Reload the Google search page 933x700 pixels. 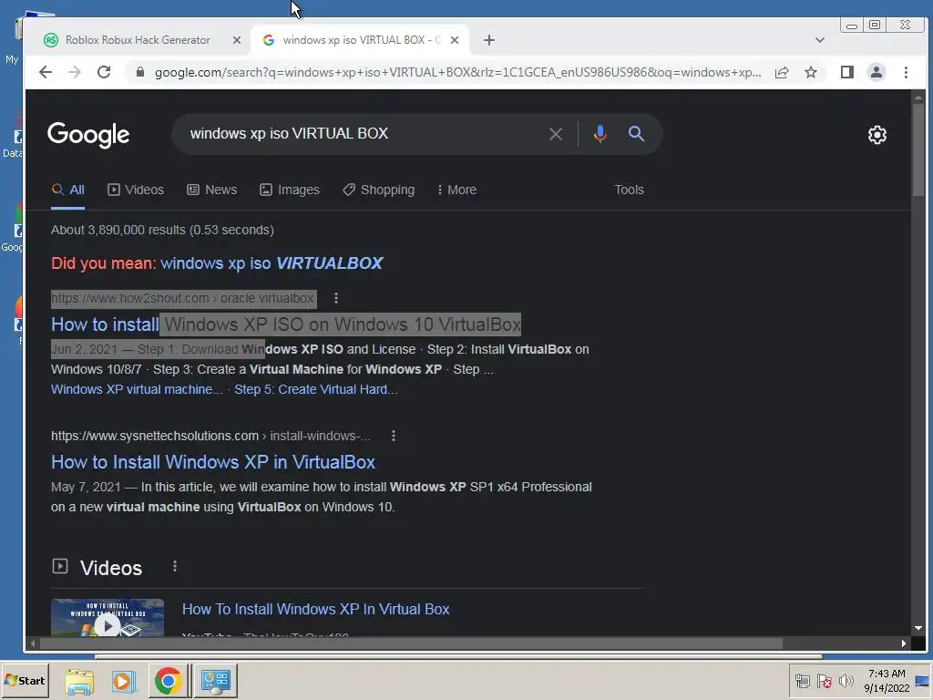coord(104,73)
